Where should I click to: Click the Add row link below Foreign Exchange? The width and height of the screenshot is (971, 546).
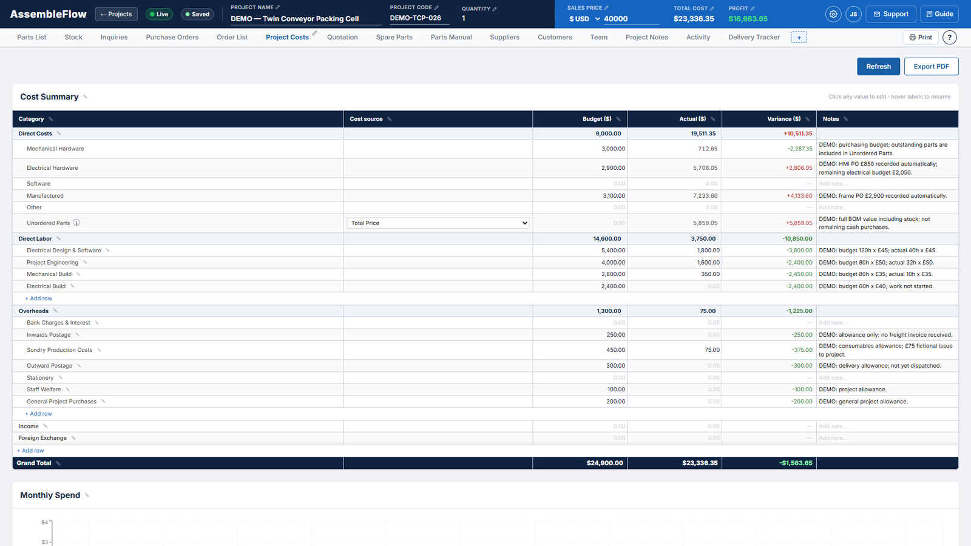pyautogui.click(x=30, y=451)
